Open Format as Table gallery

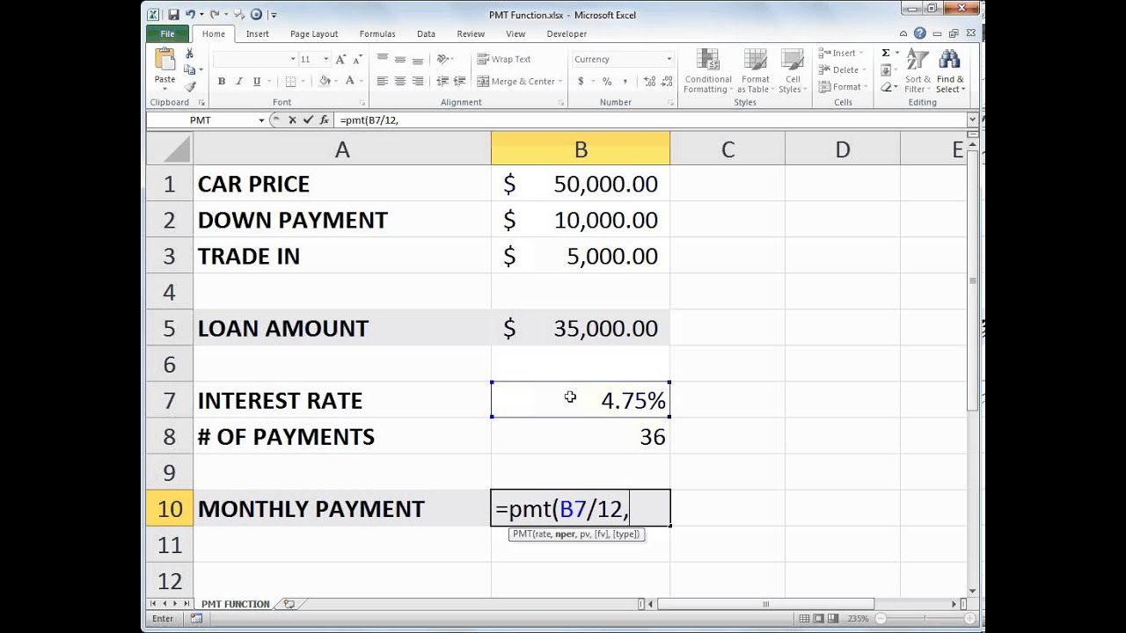point(755,71)
